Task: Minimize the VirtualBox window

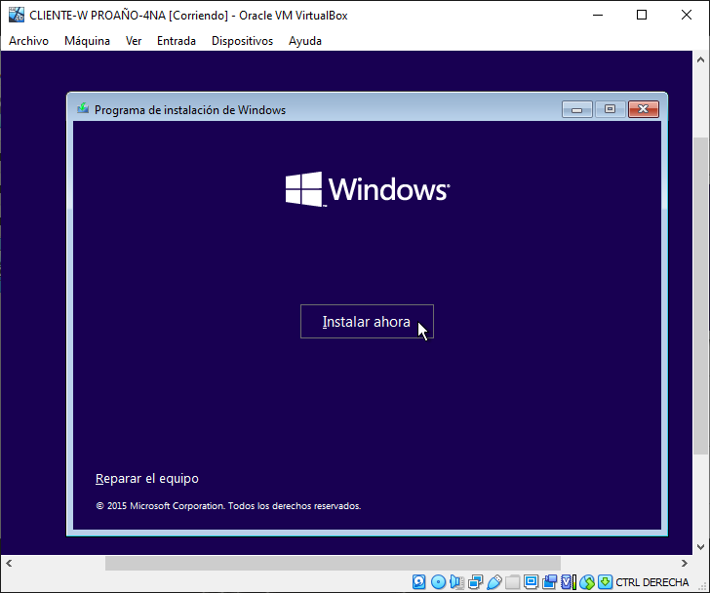Action: pyautogui.click(x=598, y=15)
